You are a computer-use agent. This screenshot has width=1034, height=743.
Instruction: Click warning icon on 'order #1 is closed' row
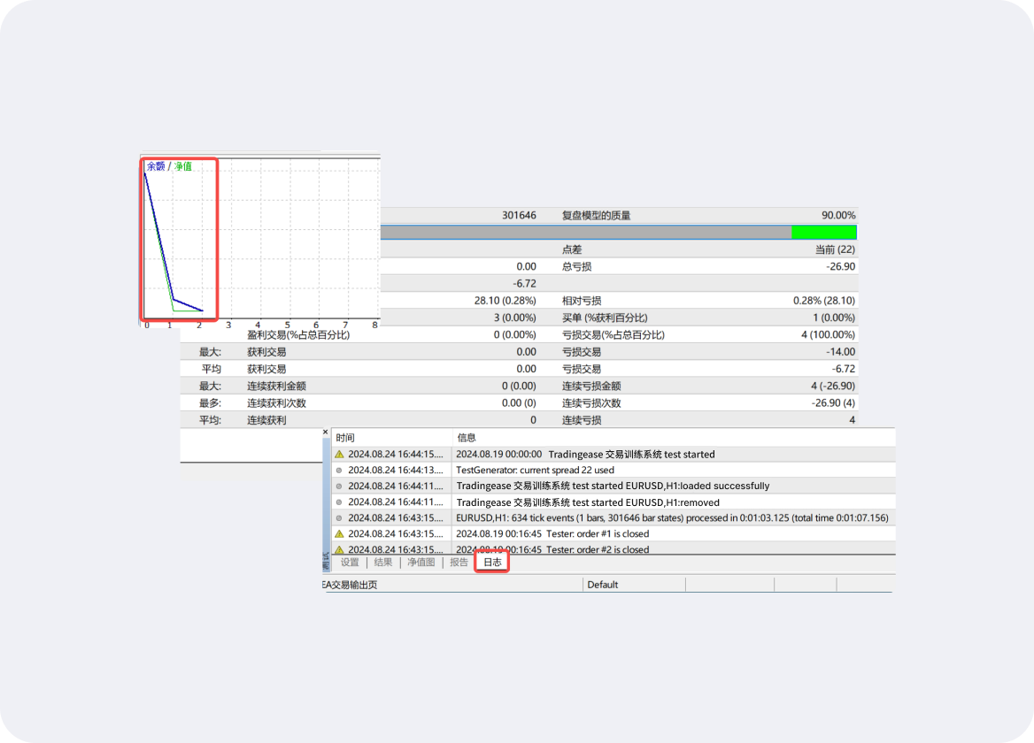click(339, 533)
